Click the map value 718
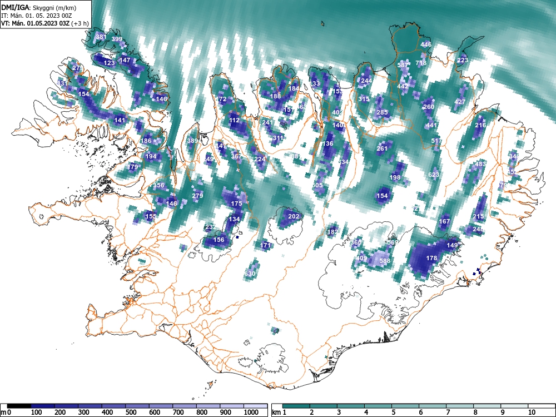Viewport: 556px width, 417px height. (x=421, y=63)
